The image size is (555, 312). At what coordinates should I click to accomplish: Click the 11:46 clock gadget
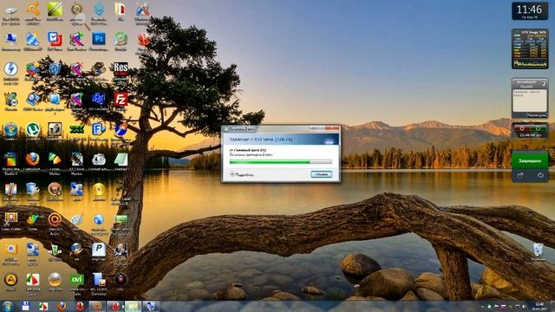pos(530,11)
